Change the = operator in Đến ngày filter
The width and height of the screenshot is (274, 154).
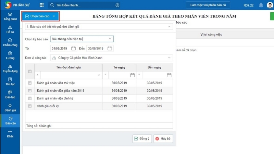[139, 75]
